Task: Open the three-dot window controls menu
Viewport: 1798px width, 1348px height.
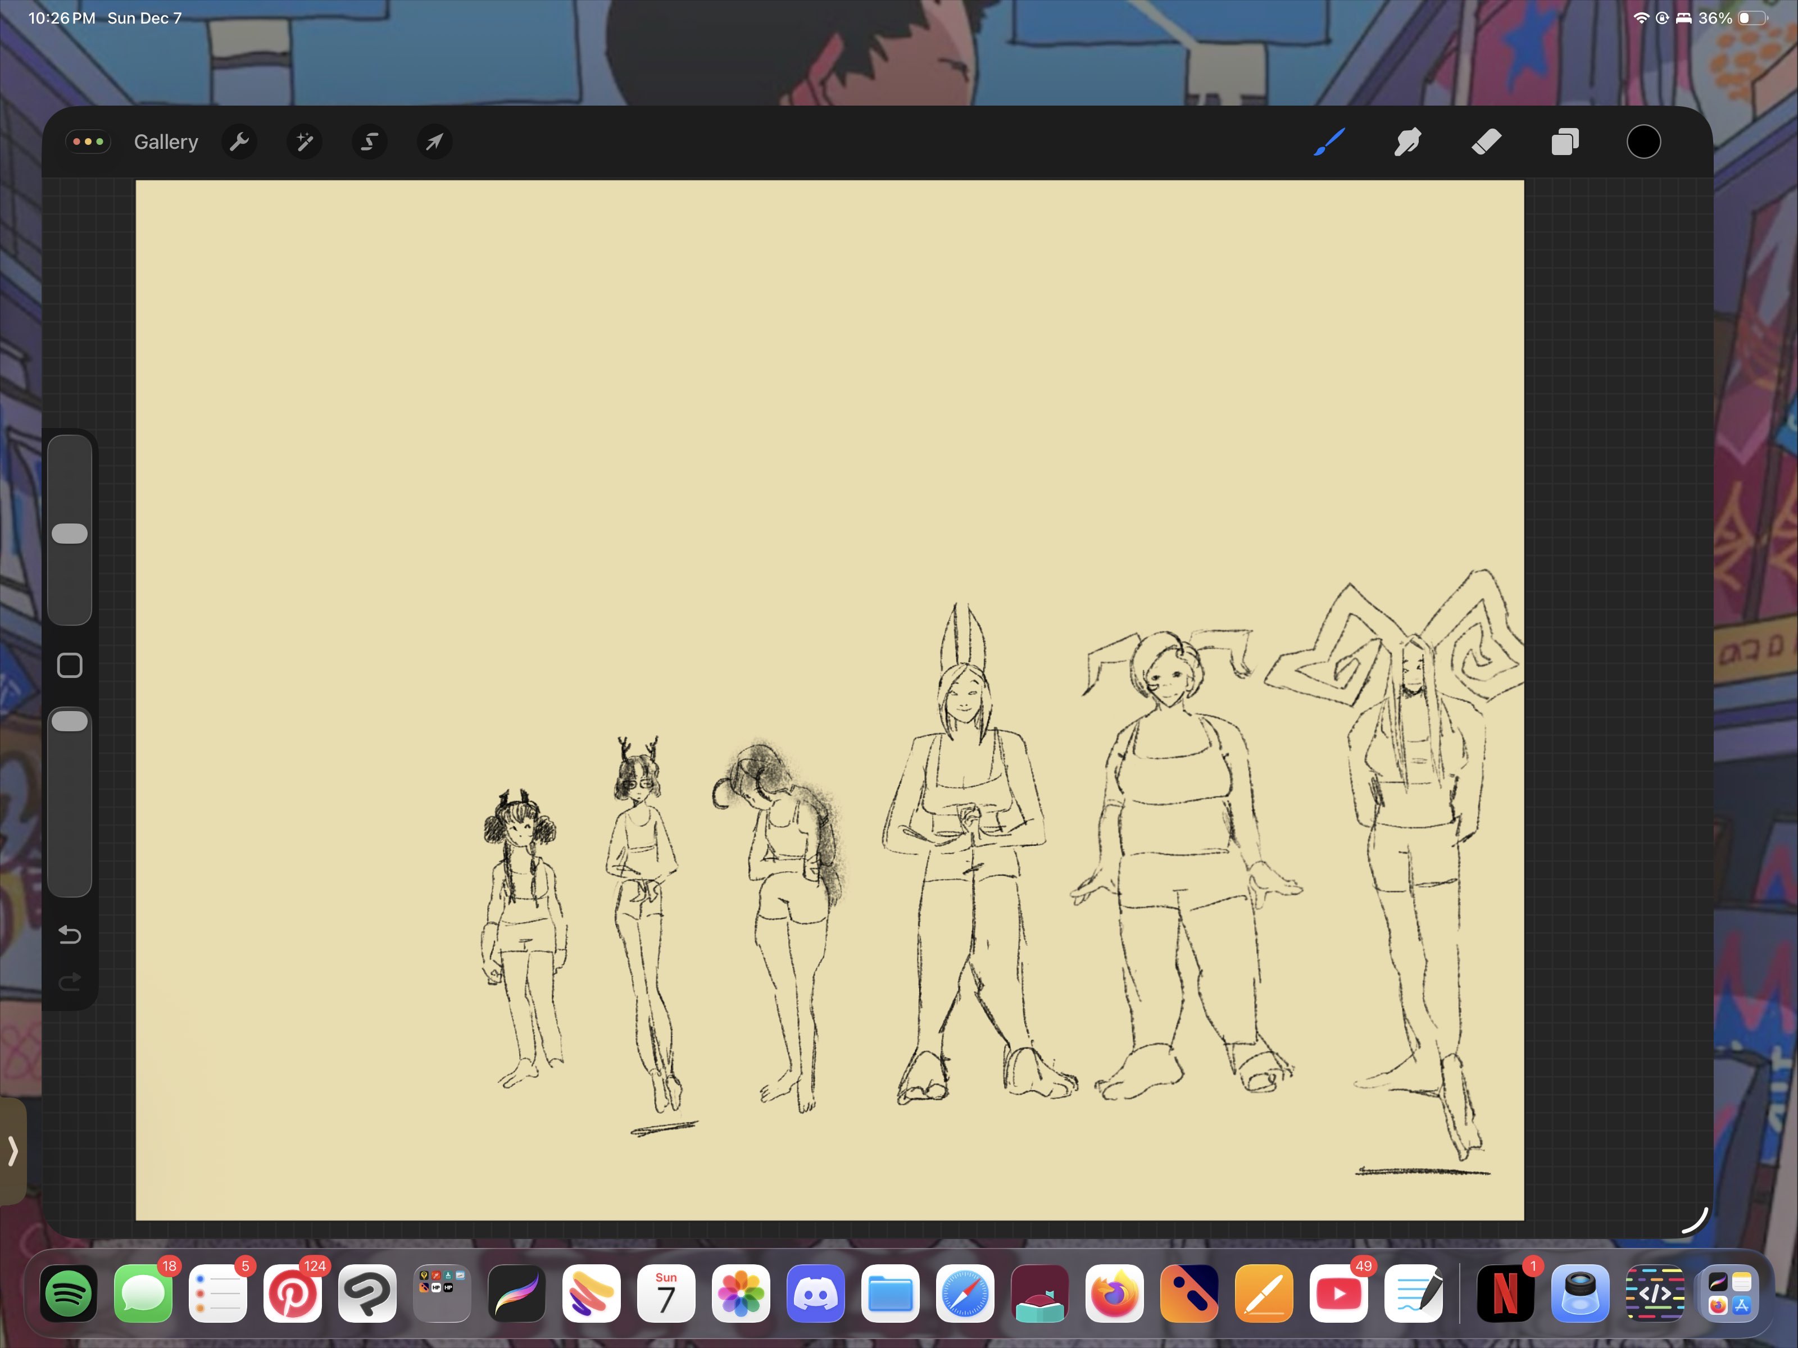Action: point(88,142)
